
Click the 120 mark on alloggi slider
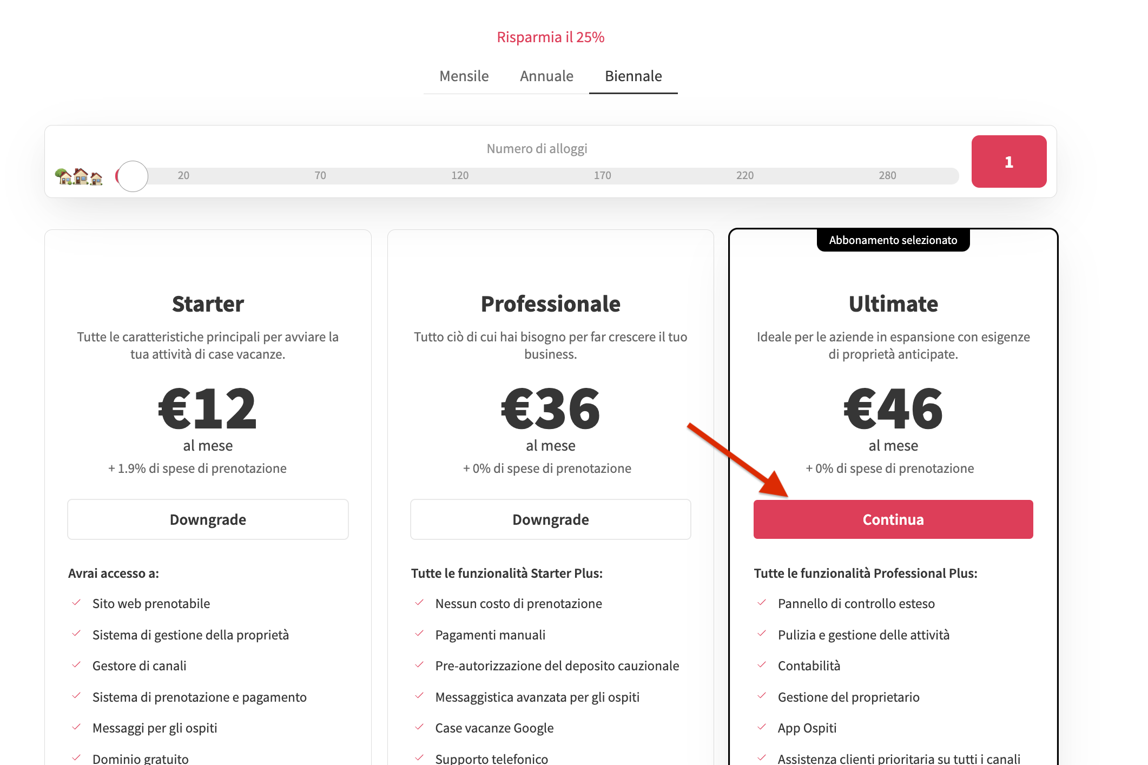click(460, 175)
